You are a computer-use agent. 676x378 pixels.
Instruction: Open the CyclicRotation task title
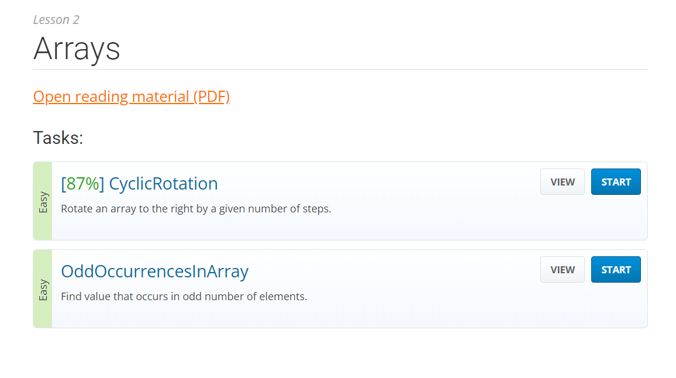163,184
